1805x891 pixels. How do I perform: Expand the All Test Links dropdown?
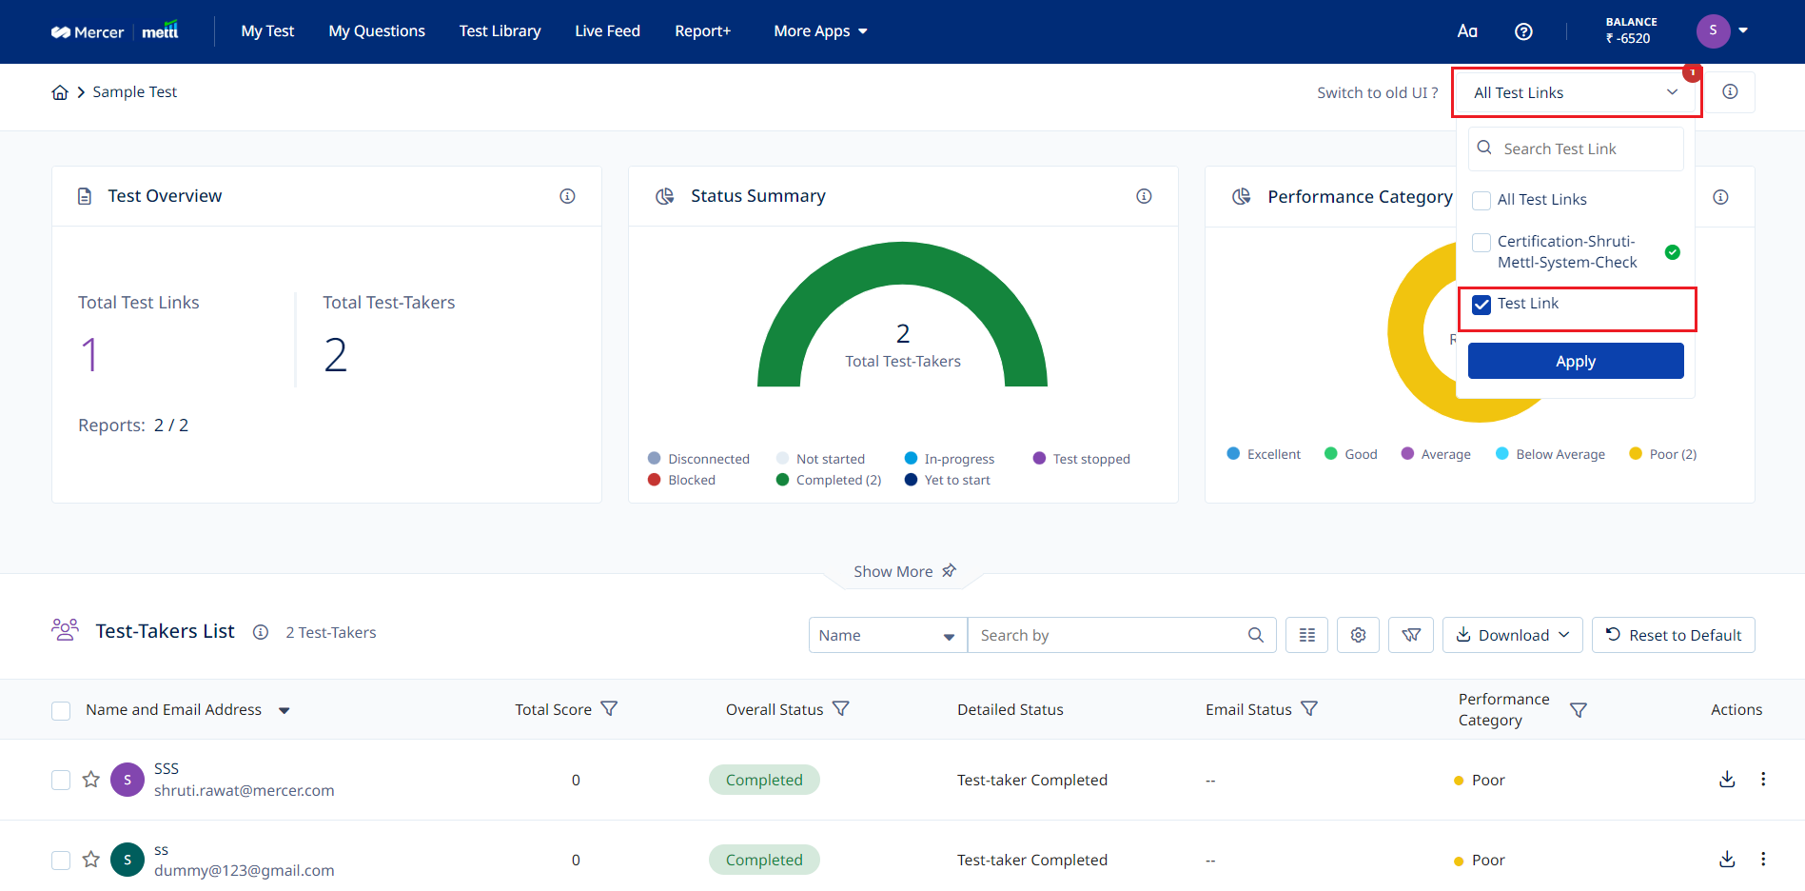1577,92
